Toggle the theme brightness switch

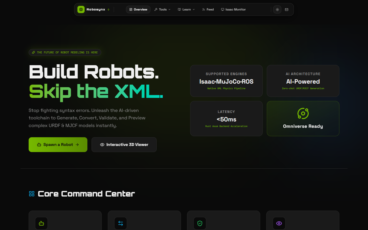pyautogui.click(x=277, y=9)
